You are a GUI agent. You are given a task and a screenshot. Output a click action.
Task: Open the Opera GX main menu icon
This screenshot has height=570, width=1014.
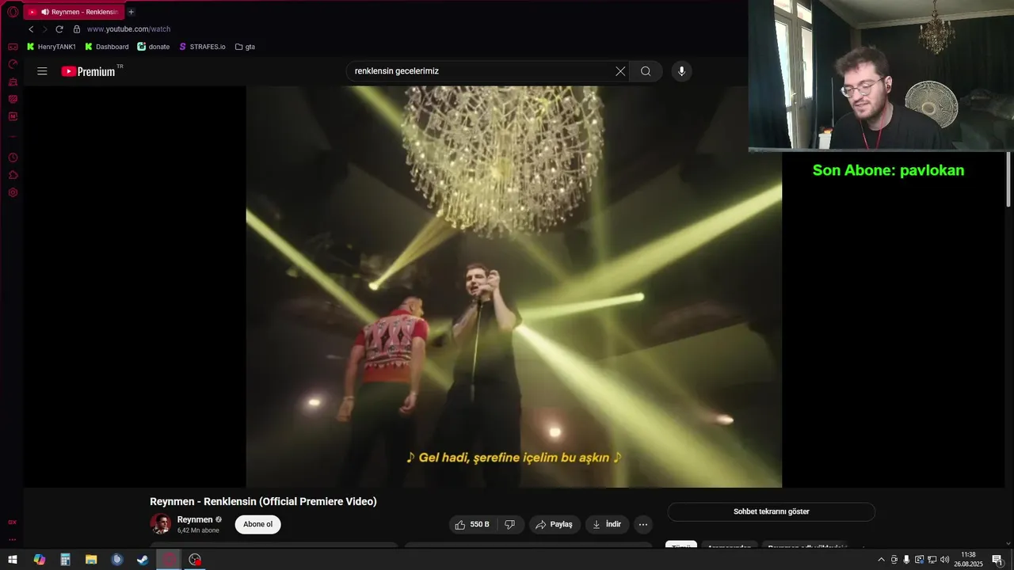click(13, 12)
